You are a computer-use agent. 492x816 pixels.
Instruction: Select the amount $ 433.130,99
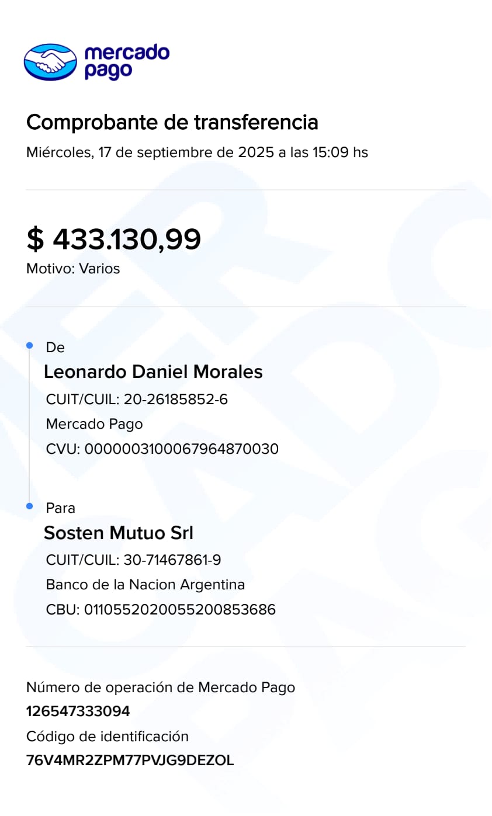tap(114, 239)
